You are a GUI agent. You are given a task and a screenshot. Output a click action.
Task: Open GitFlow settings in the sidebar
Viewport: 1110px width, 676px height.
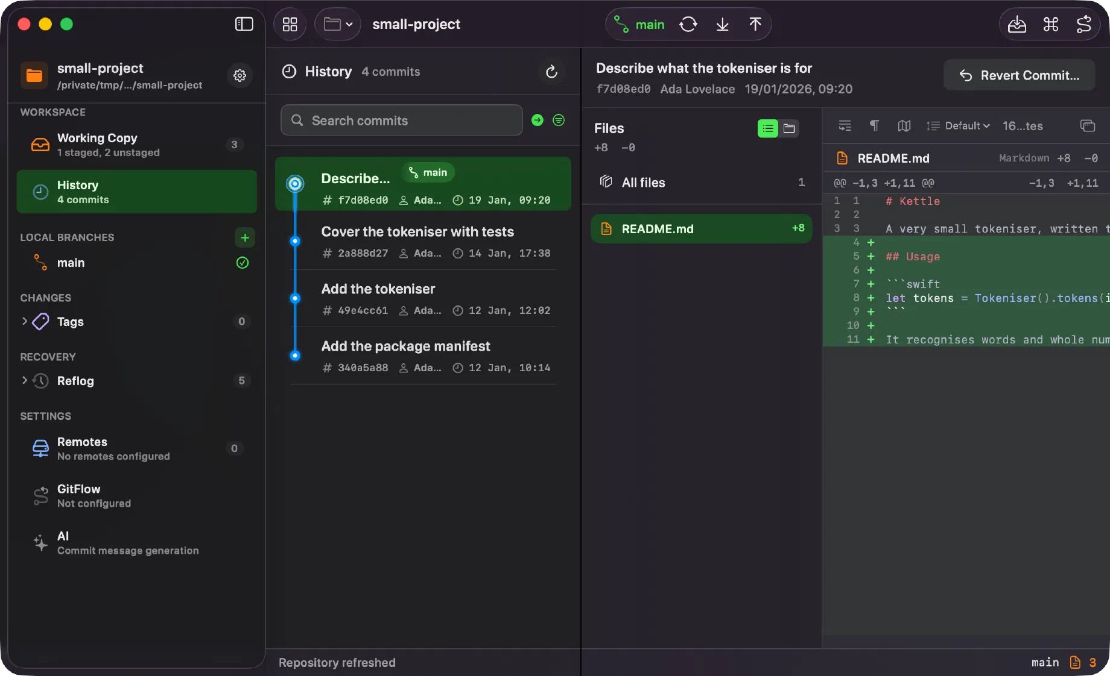(137, 495)
